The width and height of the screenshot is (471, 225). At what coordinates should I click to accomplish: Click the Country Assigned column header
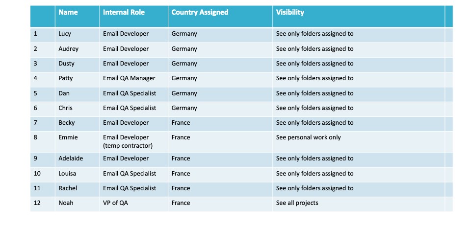tap(200, 12)
